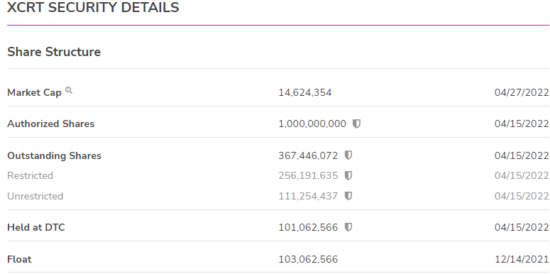550x274 pixels.
Task: Select the Held at DTC value 101,062,566
Action: [308, 227]
